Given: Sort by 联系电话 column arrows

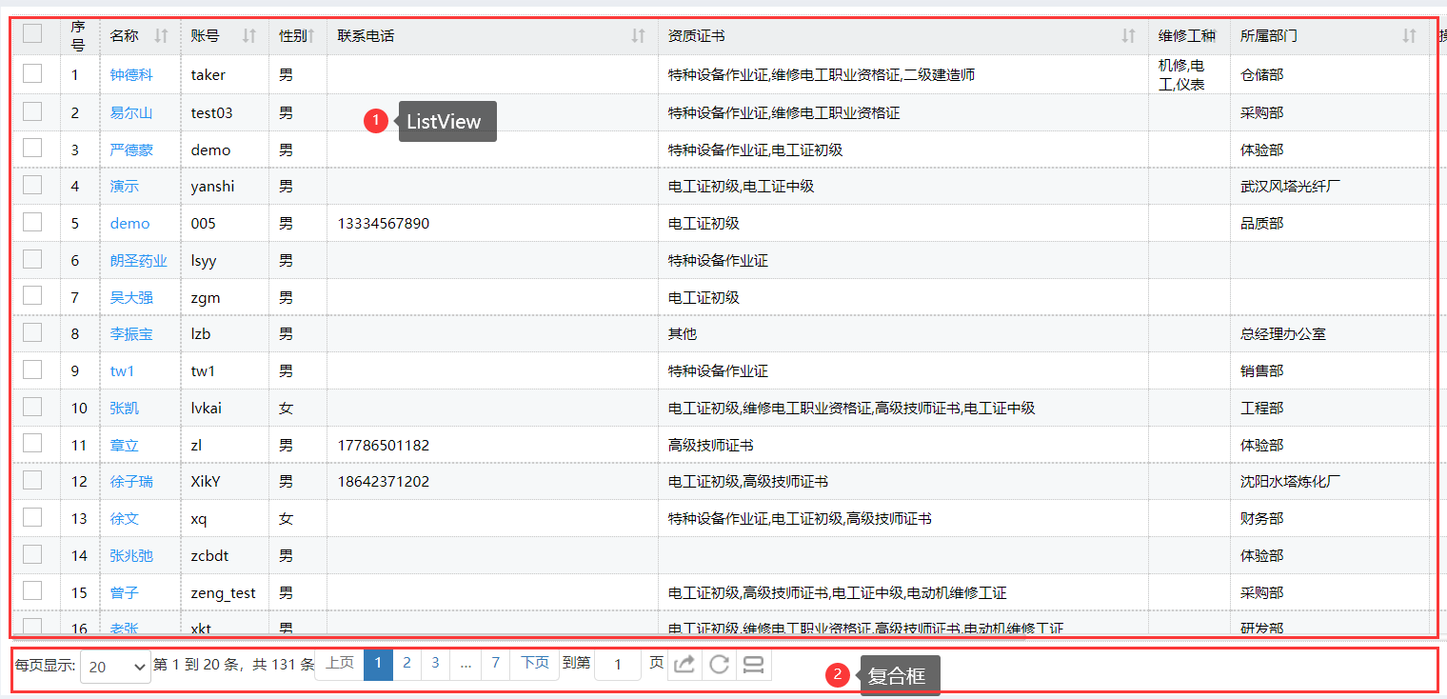Looking at the screenshot, I should pos(639,36).
